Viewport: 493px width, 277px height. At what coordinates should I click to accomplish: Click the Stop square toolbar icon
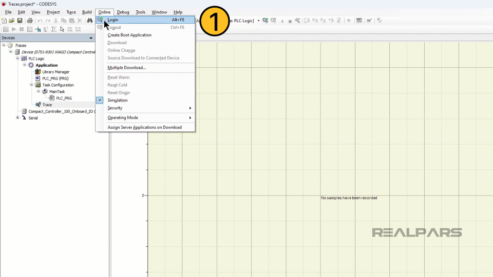[x=290, y=21]
